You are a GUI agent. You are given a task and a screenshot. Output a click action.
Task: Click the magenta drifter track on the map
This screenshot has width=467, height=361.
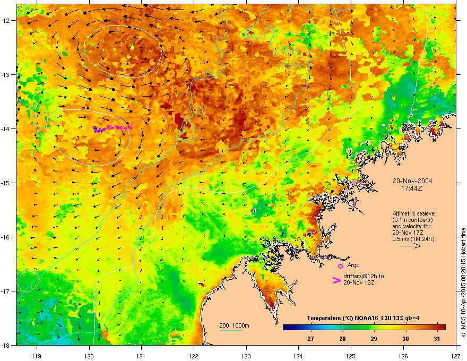[113, 128]
